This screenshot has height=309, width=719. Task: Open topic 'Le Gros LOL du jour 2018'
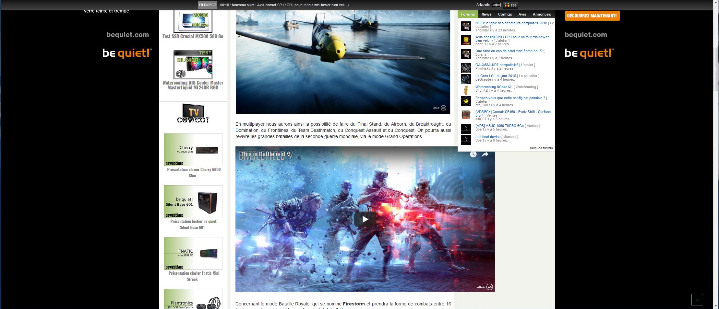496,76
